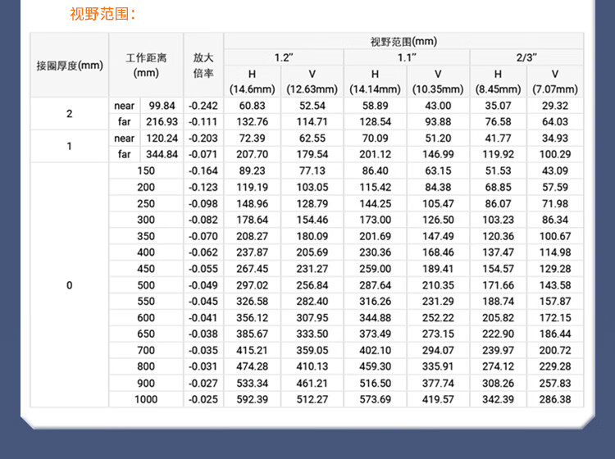Select the cell 286.38

click(555, 399)
